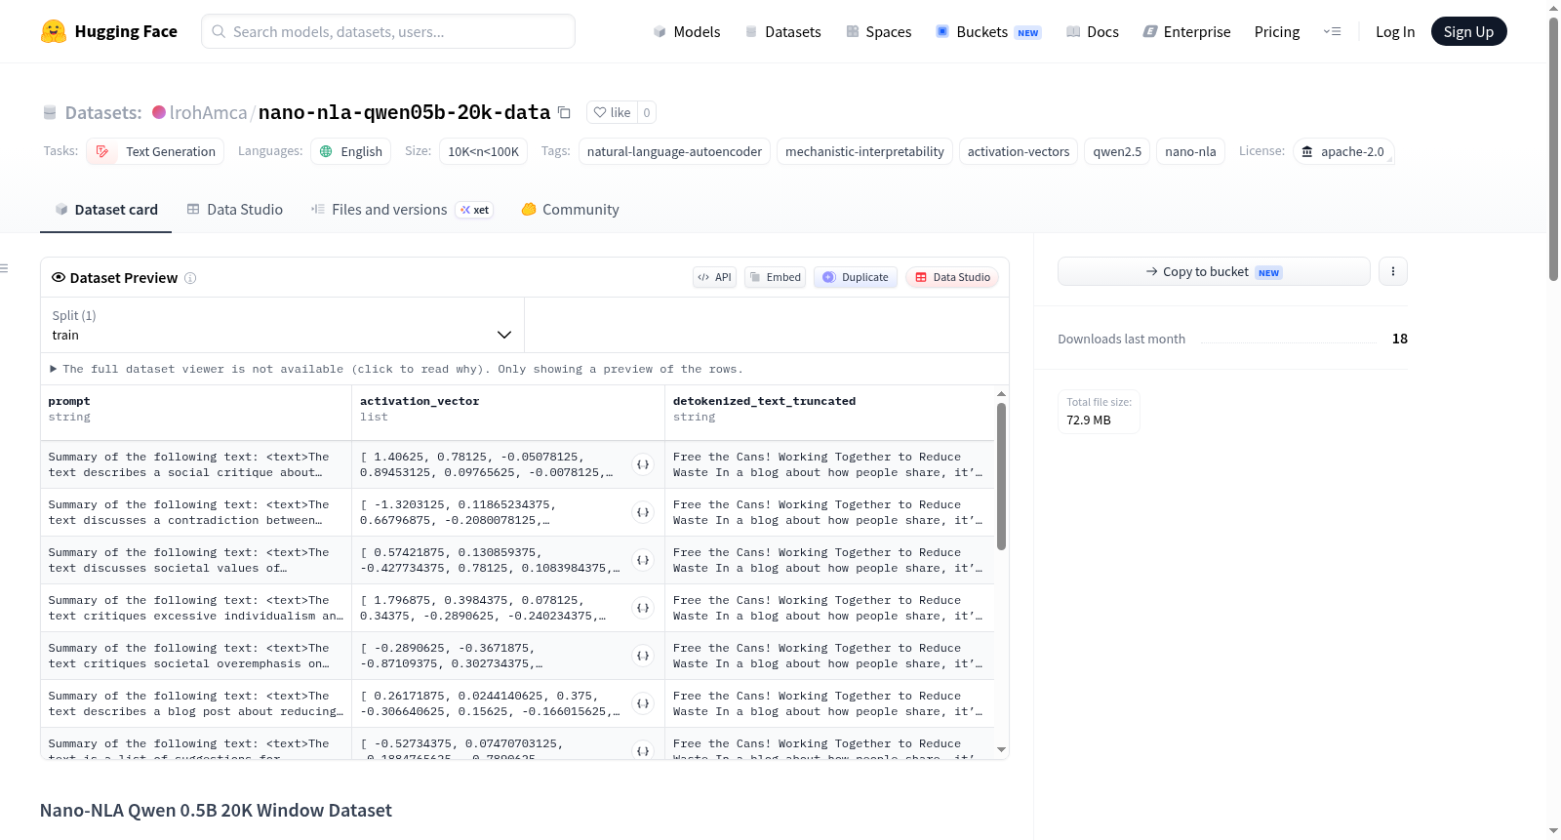Click the IrohAmca author avatar
The image size is (1561, 840).
pos(159,112)
